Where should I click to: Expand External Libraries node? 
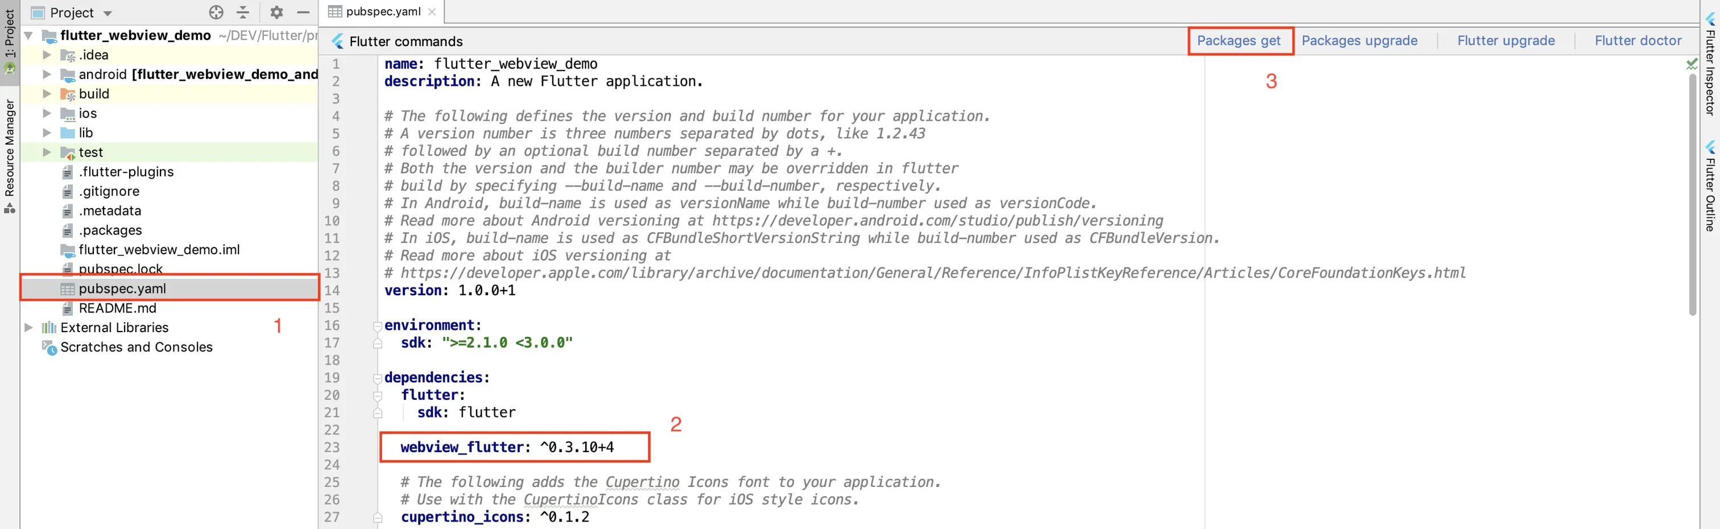[x=28, y=327]
